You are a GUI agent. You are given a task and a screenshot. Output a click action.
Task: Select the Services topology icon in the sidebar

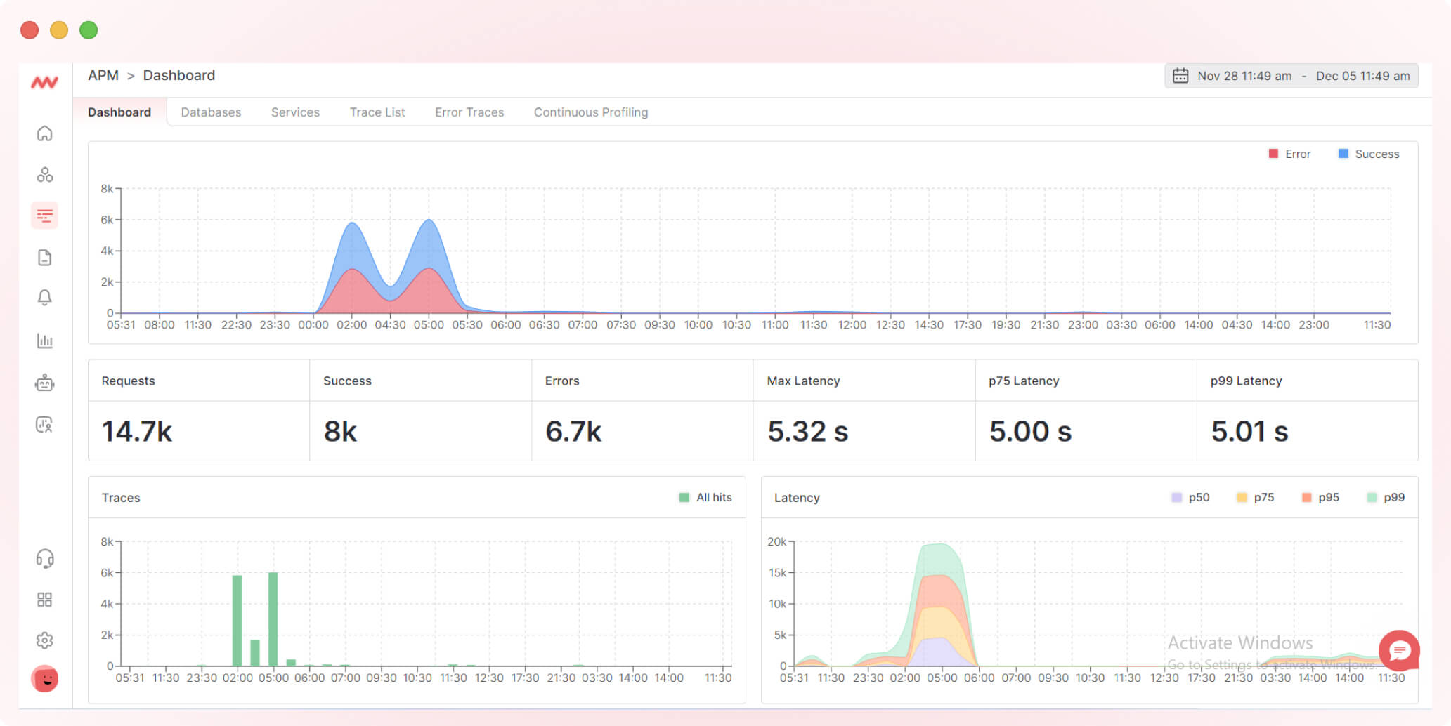tap(44, 174)
